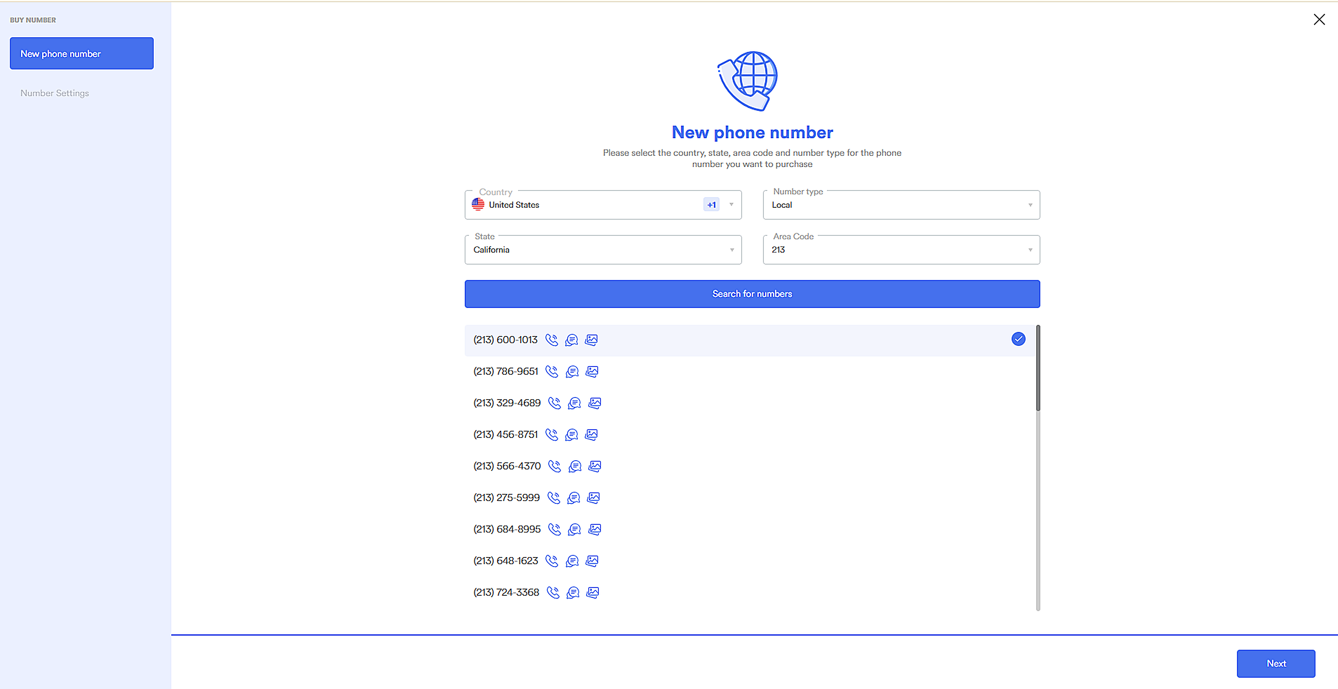1338x689 pixels.
Task: Uncheck the selected (213) 600-1013 checkmark
Action: [1018, 339]
